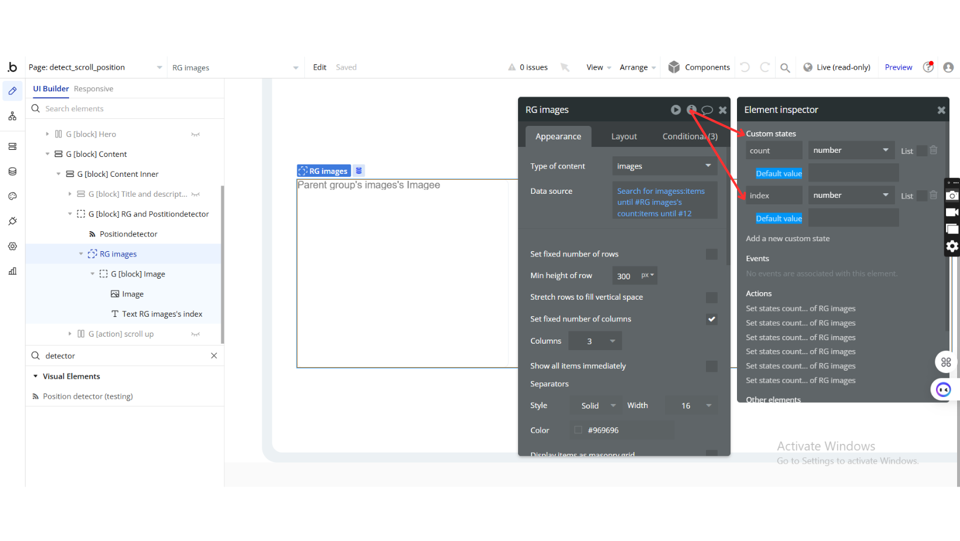Switch to the Layout tab

click(x=624, y=136)
